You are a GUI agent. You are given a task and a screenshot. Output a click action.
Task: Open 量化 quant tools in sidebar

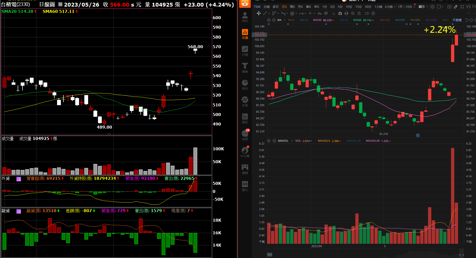(x=245, y=186)
